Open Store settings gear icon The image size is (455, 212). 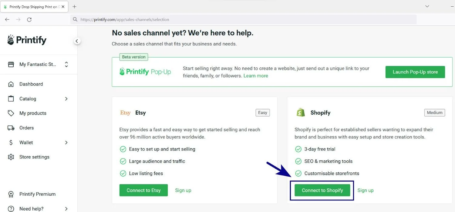(x=11, y=157)
